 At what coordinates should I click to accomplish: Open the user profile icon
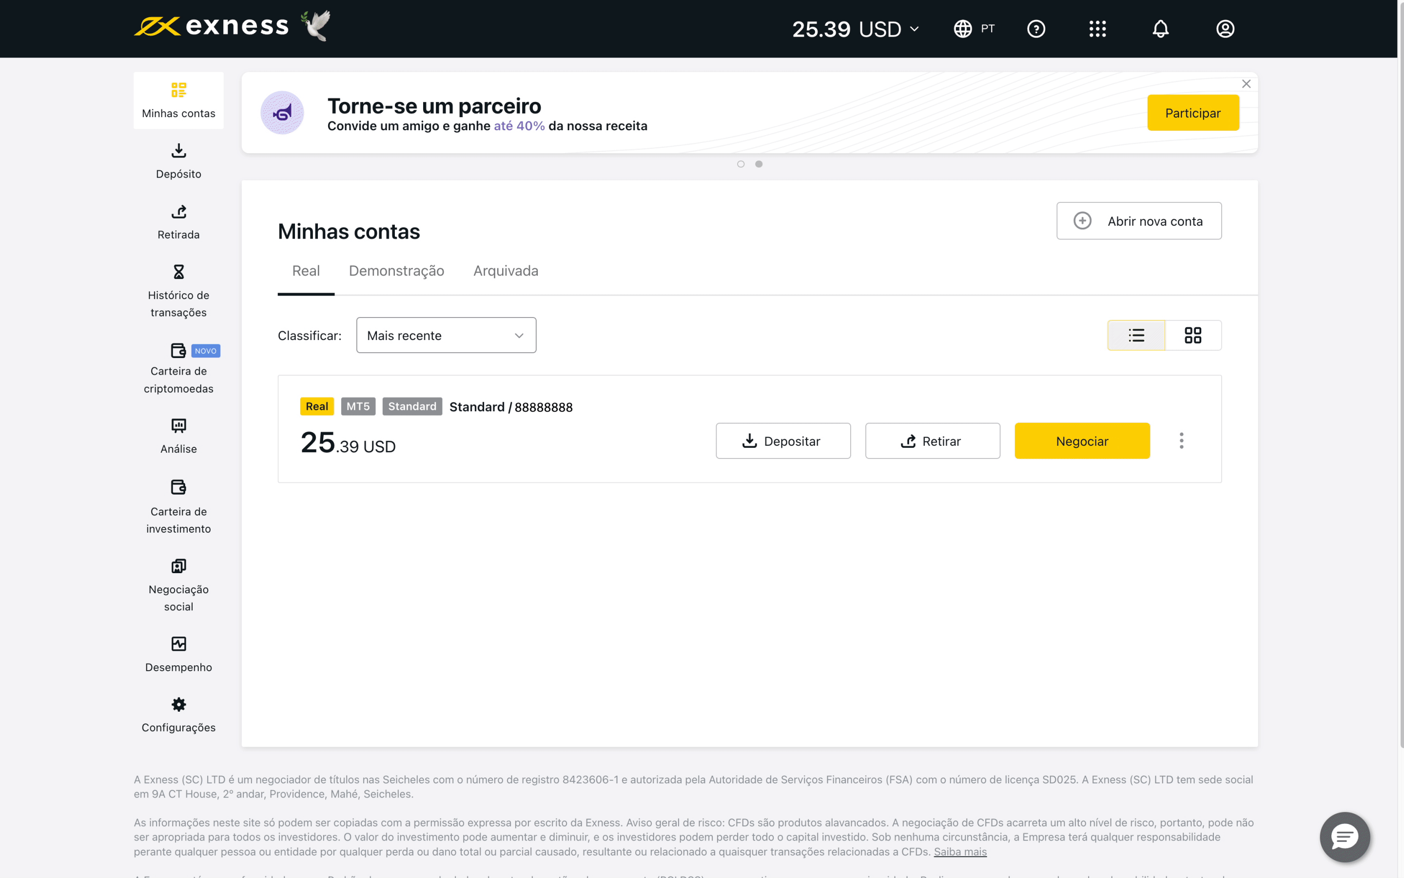[1225, 28]
